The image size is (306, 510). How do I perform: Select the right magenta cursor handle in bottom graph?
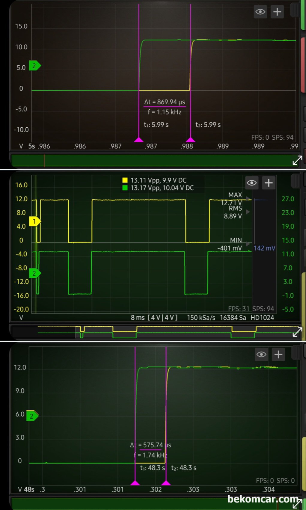point(166,483)
